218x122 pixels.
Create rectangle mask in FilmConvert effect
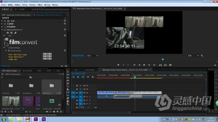11,33
